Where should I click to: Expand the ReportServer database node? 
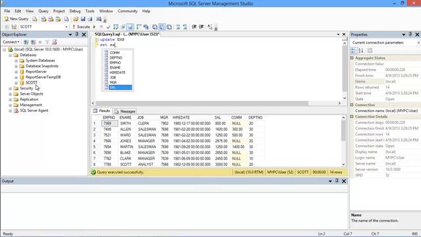pos(16,72)
